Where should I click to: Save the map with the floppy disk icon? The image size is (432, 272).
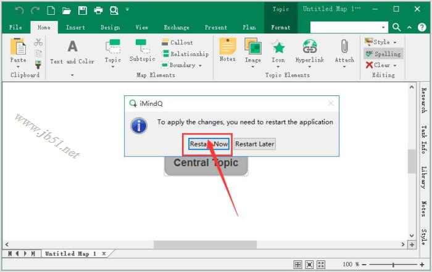point(82,10)
